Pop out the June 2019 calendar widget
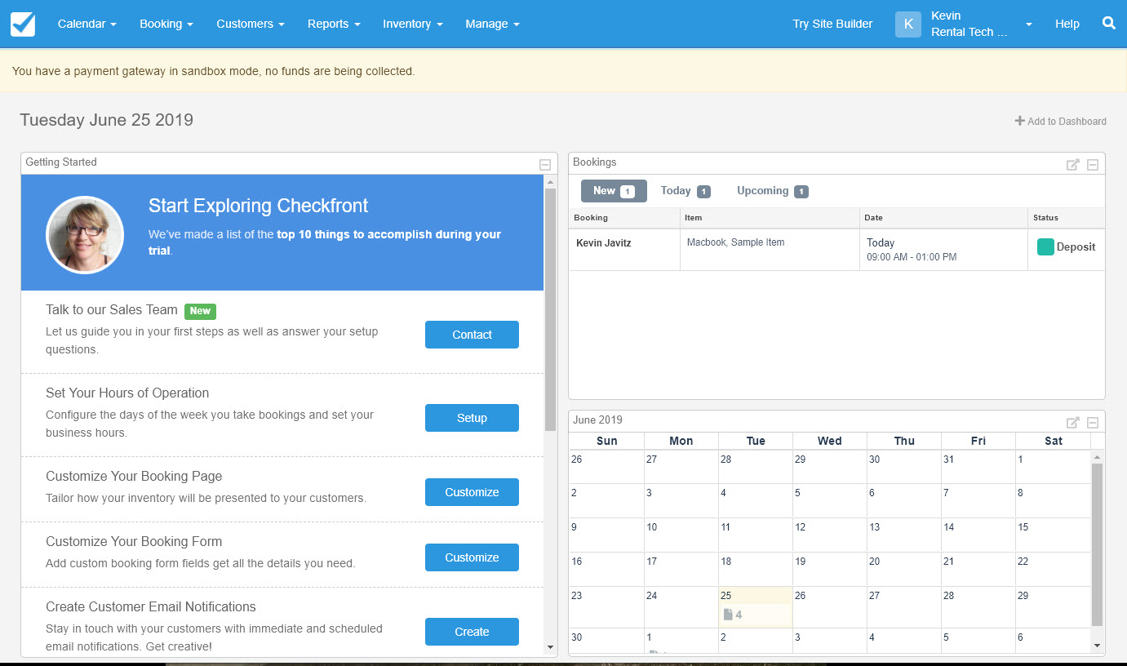Viewport: 1127px width, 666px height. click(x=1072, y=422)
